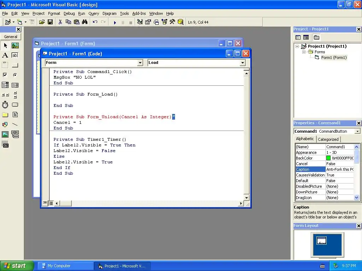Click the Form Layout Window toolbar icon
This screenshot has height=271, width=362.
pyautogui.click(x=156, y=22)
